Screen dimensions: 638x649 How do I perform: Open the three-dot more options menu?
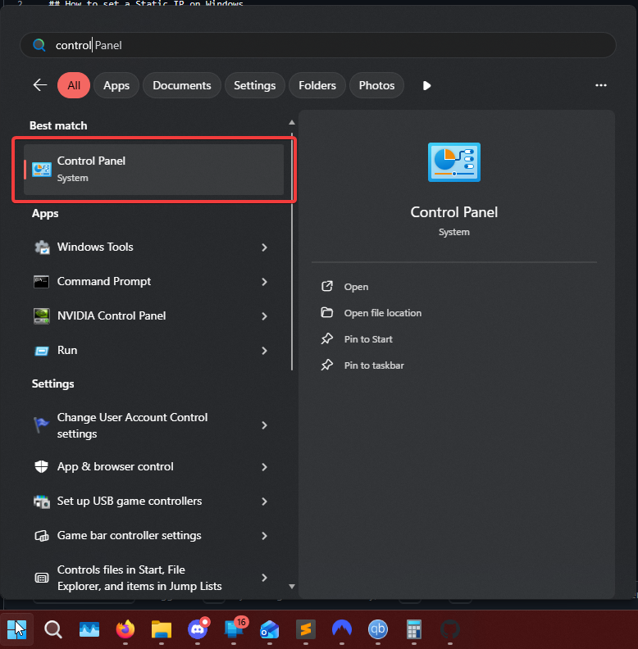tap(601, 85)
